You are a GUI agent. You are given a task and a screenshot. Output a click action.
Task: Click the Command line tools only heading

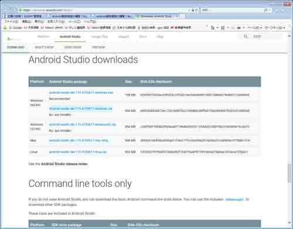(x=80, y=184)
